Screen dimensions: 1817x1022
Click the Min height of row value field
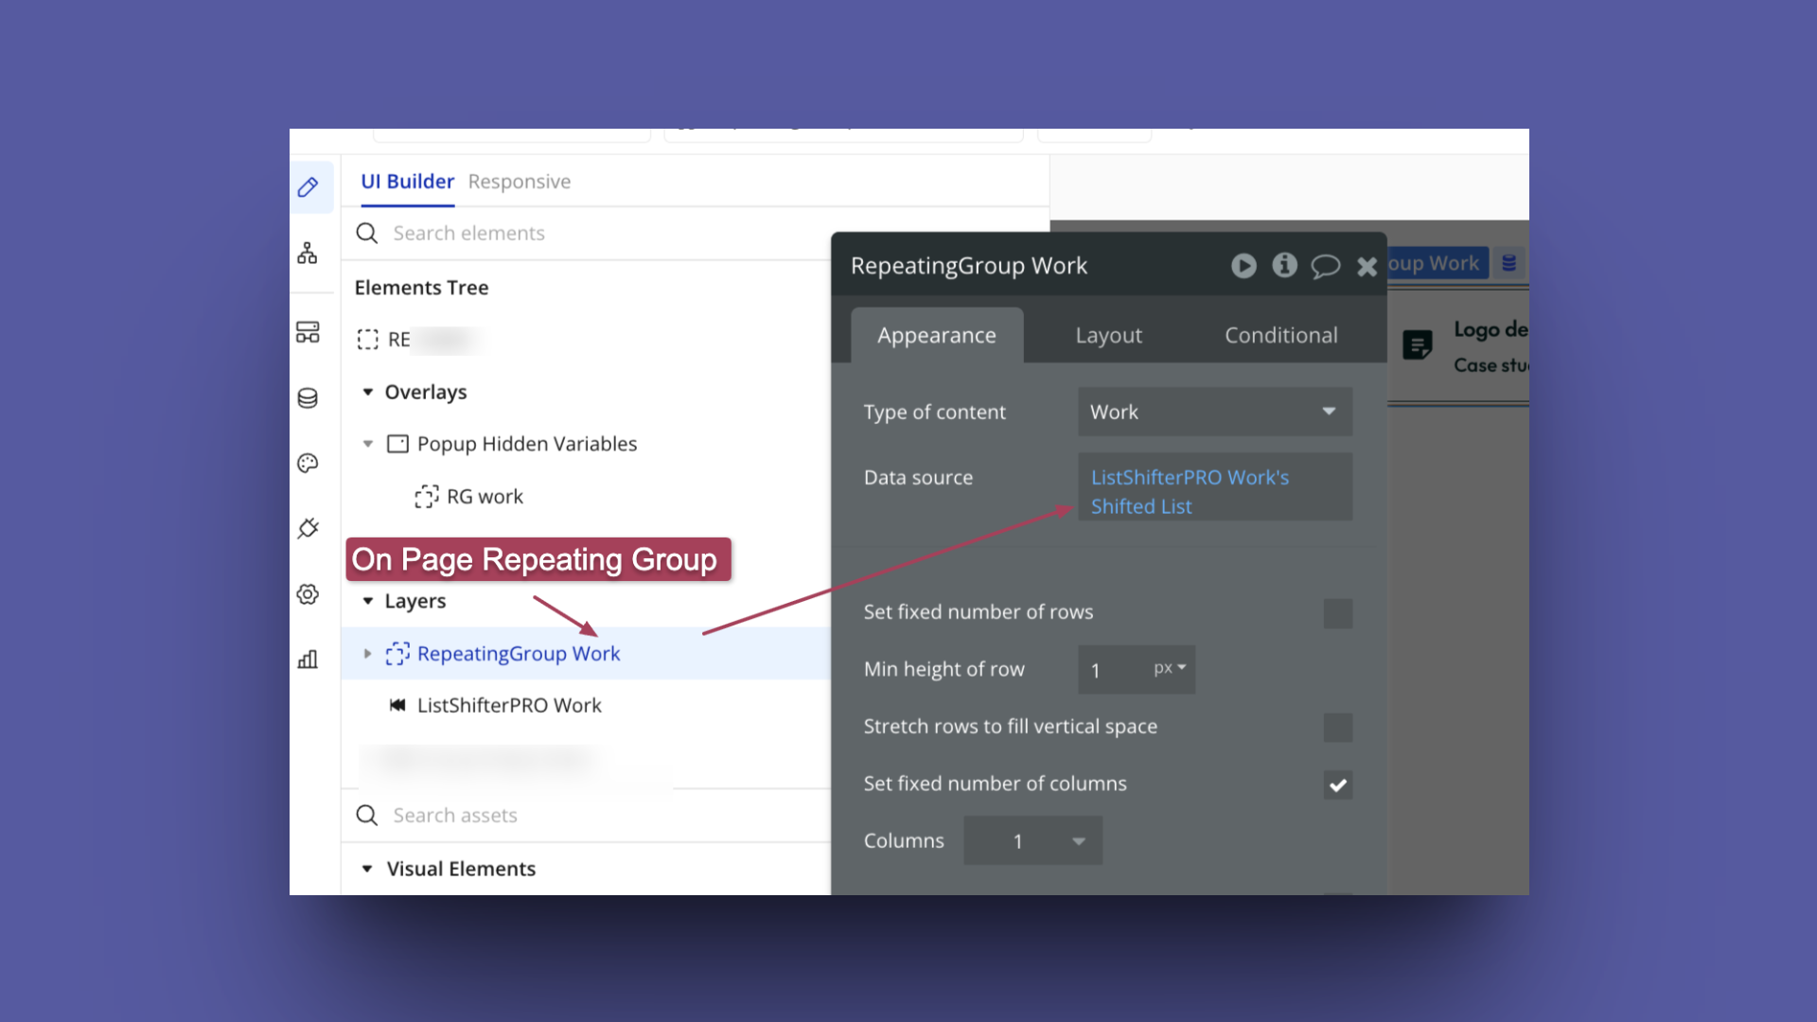[x=1110, y=669]
